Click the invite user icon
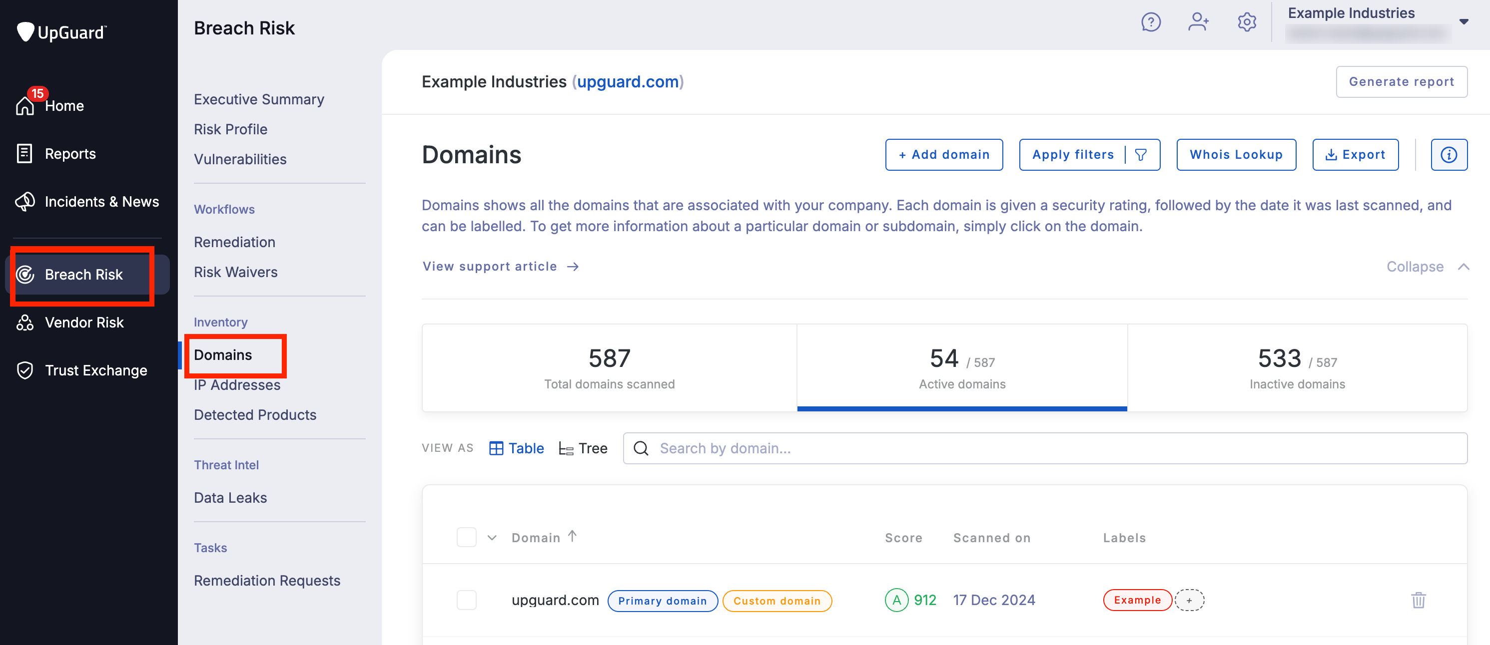 [x=1198, y=22]
